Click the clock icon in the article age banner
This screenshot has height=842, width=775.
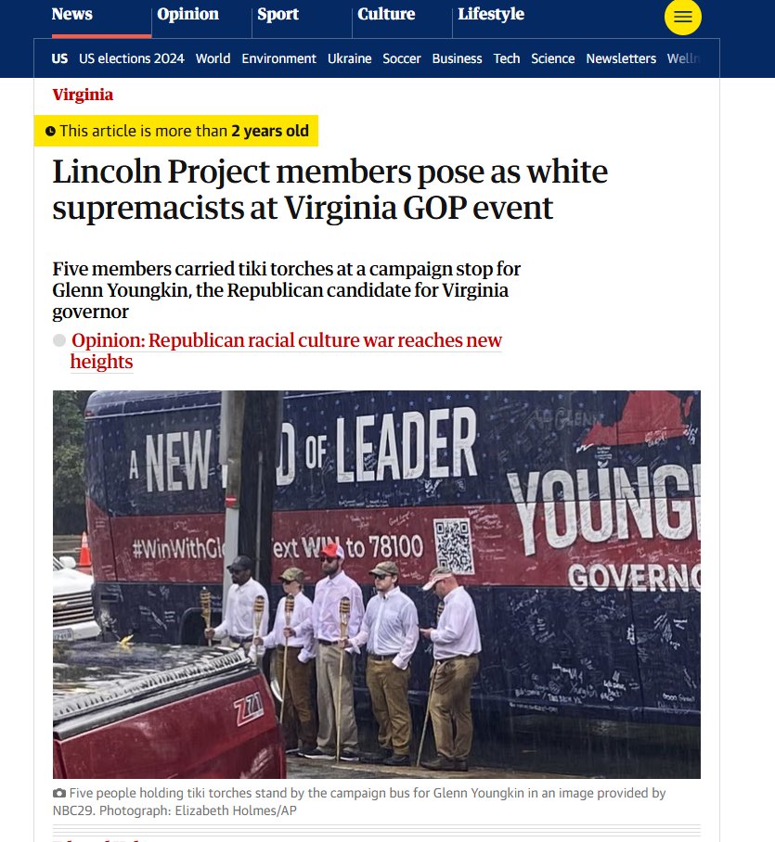(x=50, y=131)
